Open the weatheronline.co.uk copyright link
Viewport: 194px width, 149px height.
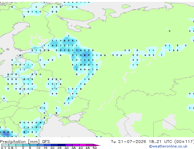click(x=168, y=146)
